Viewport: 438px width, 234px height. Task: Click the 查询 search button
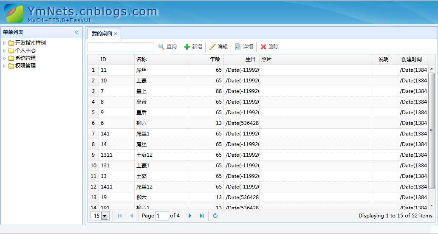click(168, 47)
